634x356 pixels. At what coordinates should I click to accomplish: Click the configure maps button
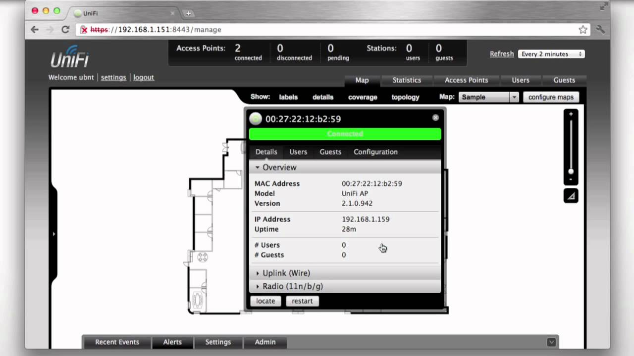(551, 97)
